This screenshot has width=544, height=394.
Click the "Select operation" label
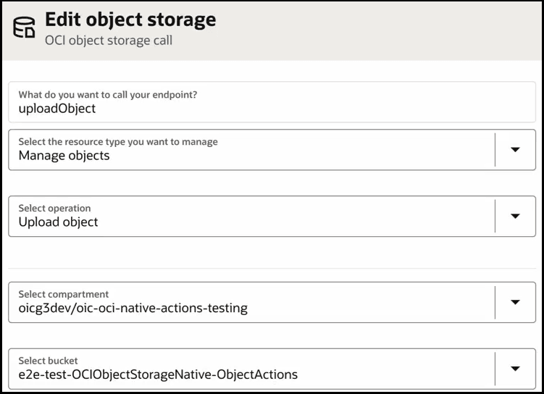pyautogui.click(x=54, y=209)
